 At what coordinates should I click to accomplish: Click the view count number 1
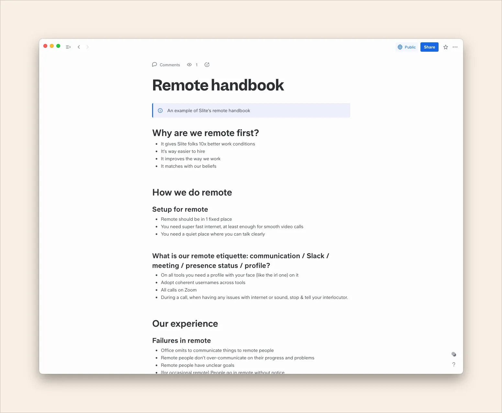click(x=196, y=65)
